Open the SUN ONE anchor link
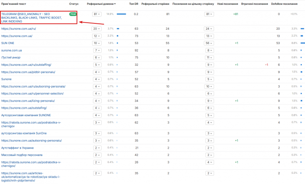The image size is (305, 184). tap(8, 43)
